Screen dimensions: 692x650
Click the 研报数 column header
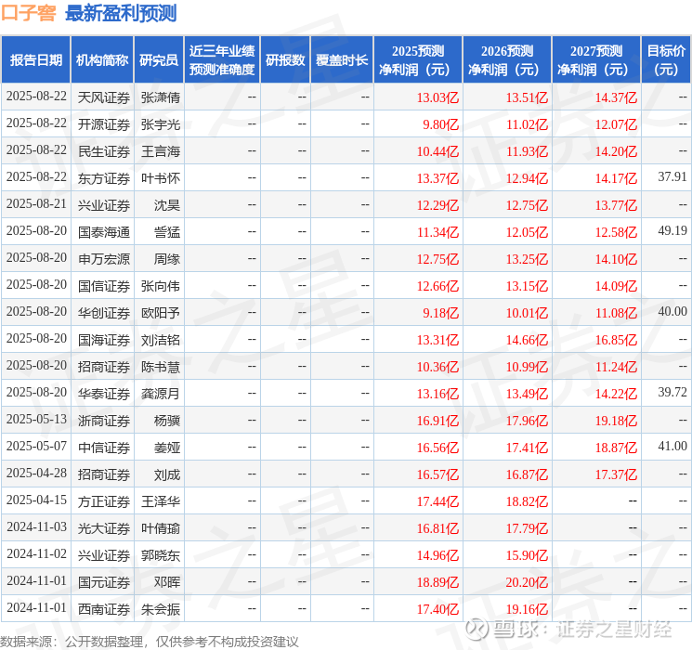coord(285,60)
